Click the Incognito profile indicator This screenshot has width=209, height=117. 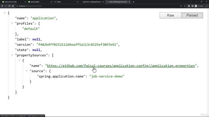[x=199, y=6]
